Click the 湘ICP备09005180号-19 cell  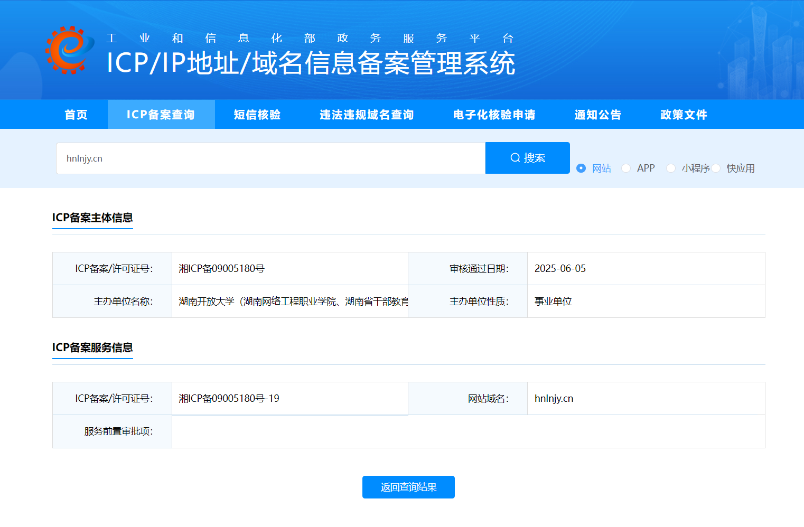coord(290,399)
